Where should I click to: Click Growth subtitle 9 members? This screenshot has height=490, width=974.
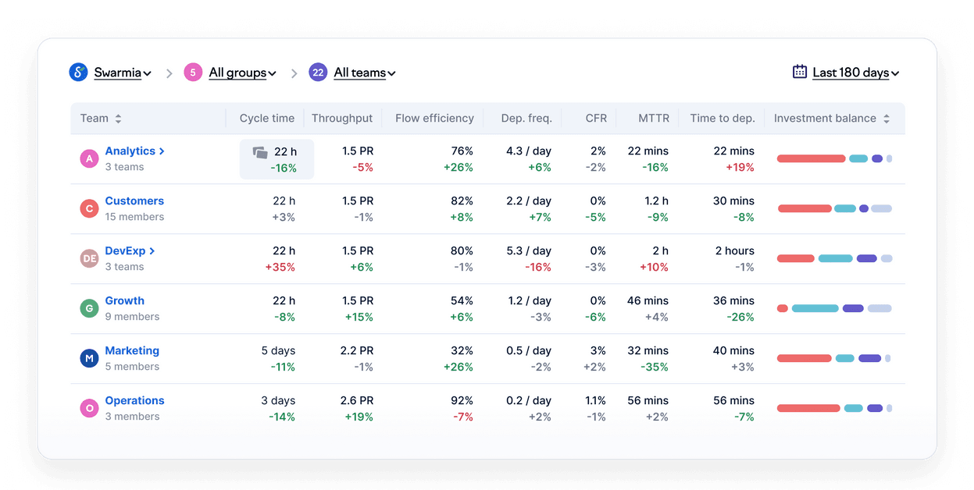click(x=132, y=317)
